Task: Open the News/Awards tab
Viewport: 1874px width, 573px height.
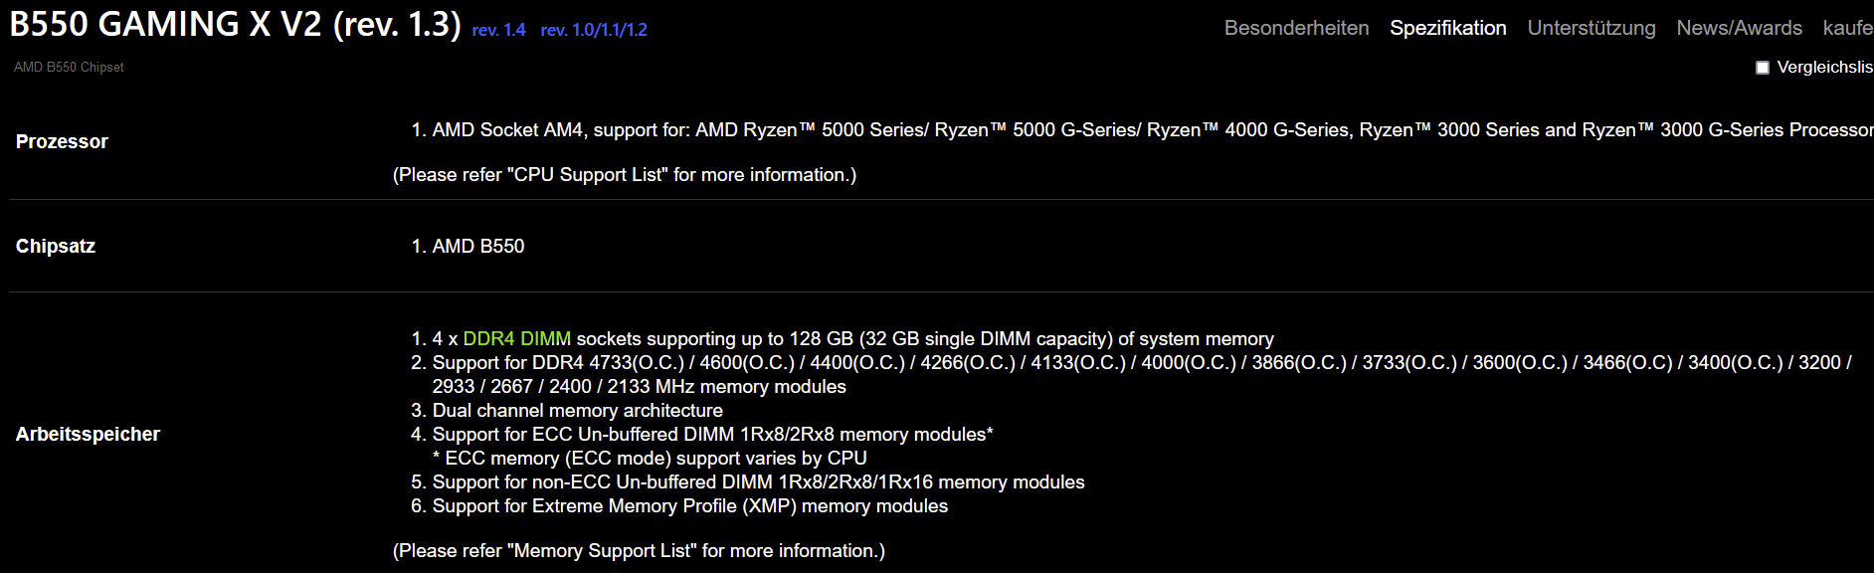Action: point(1739,28)
